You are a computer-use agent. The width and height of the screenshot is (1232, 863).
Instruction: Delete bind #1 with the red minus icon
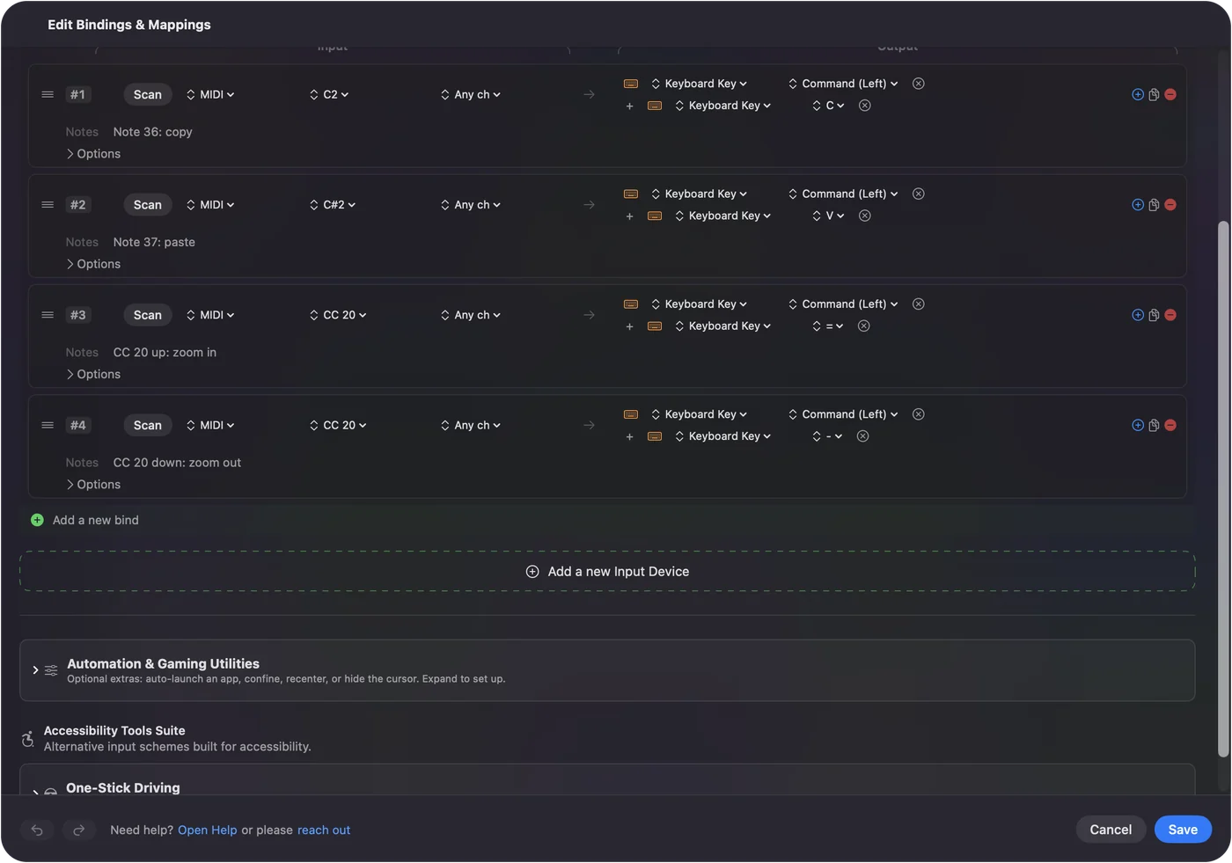point(1170,94)
